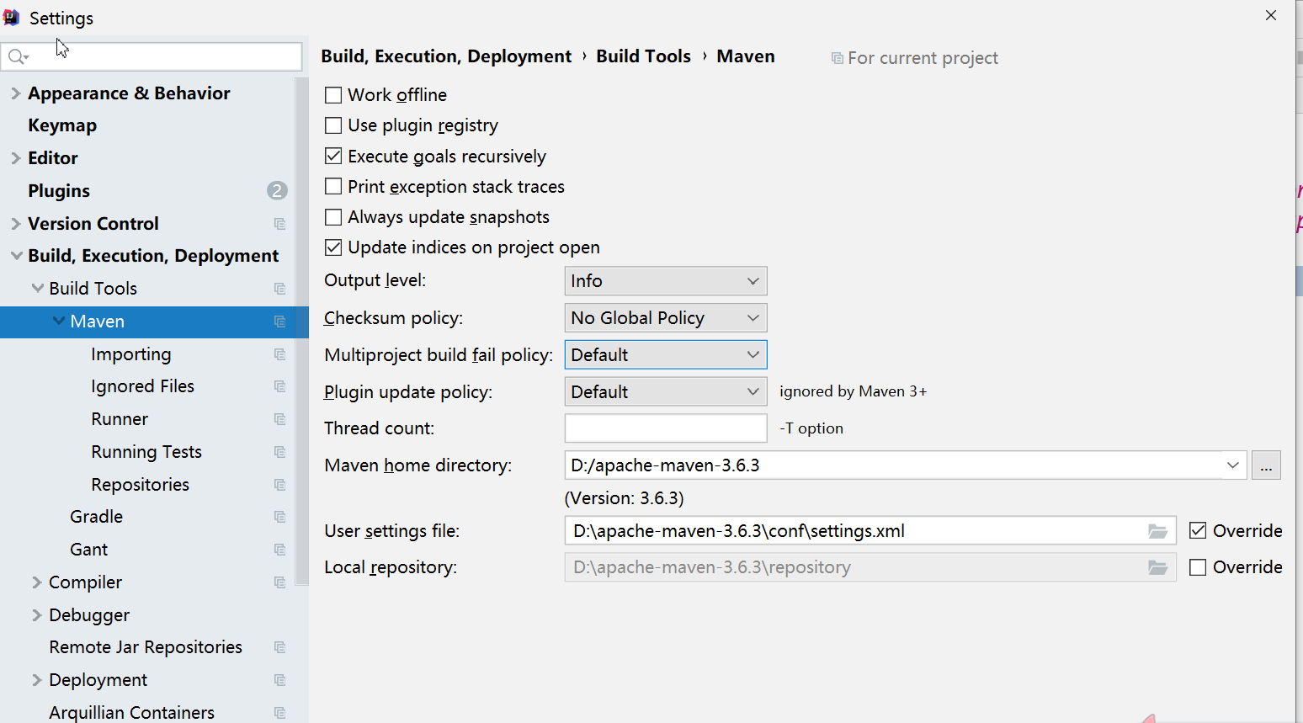Enable the Work offline checkbox
Viewport: 1303px width, 723px height.
(x=333, y=95)
